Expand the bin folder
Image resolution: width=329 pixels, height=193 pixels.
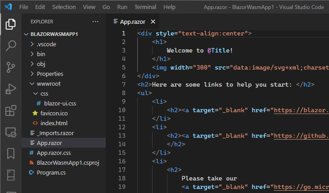32,54
